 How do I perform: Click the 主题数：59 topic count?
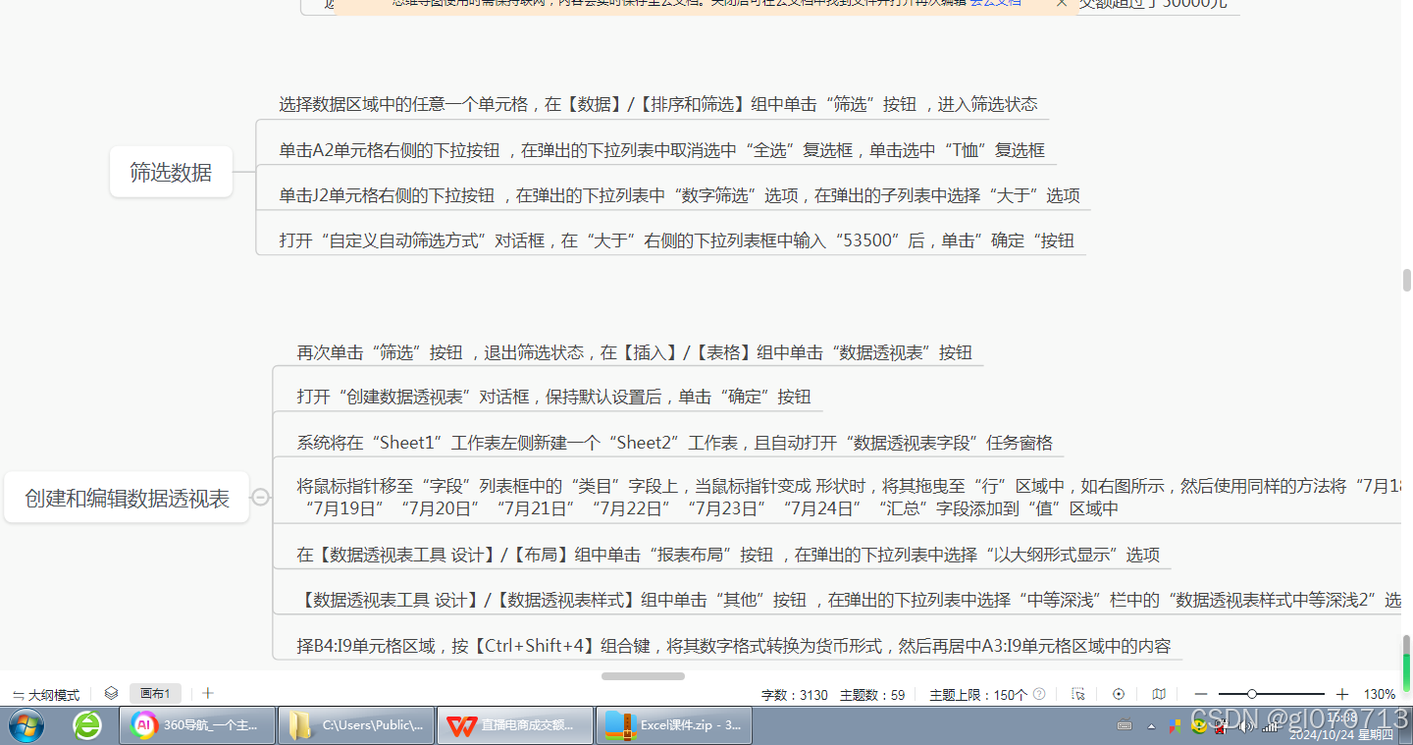[x=872, y=695]
